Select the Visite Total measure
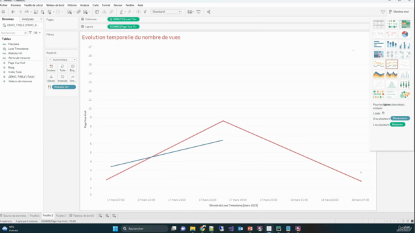Screen dimensions: 415x233 [x=14, y=72]
